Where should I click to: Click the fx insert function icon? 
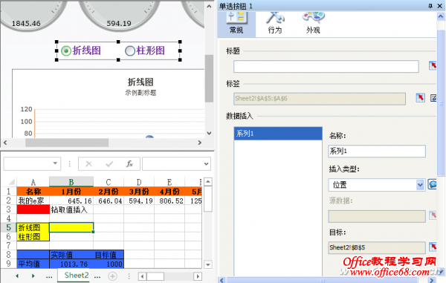coord(129,164)
